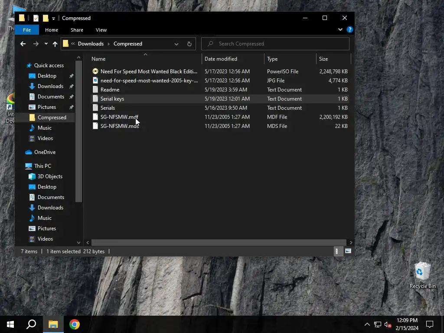Sort by the Type column header
The width and height of the screenshot is (444, 333).
(290, 59)
